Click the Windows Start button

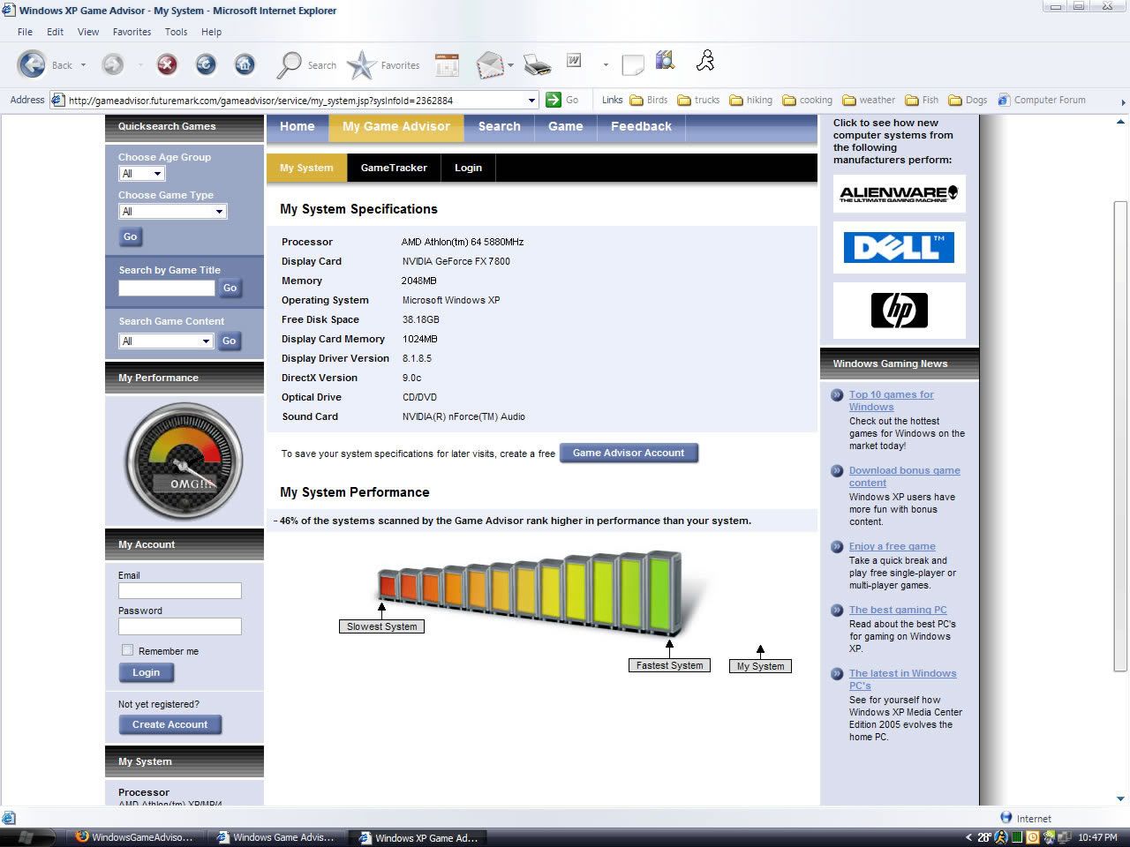coord(26,836)
